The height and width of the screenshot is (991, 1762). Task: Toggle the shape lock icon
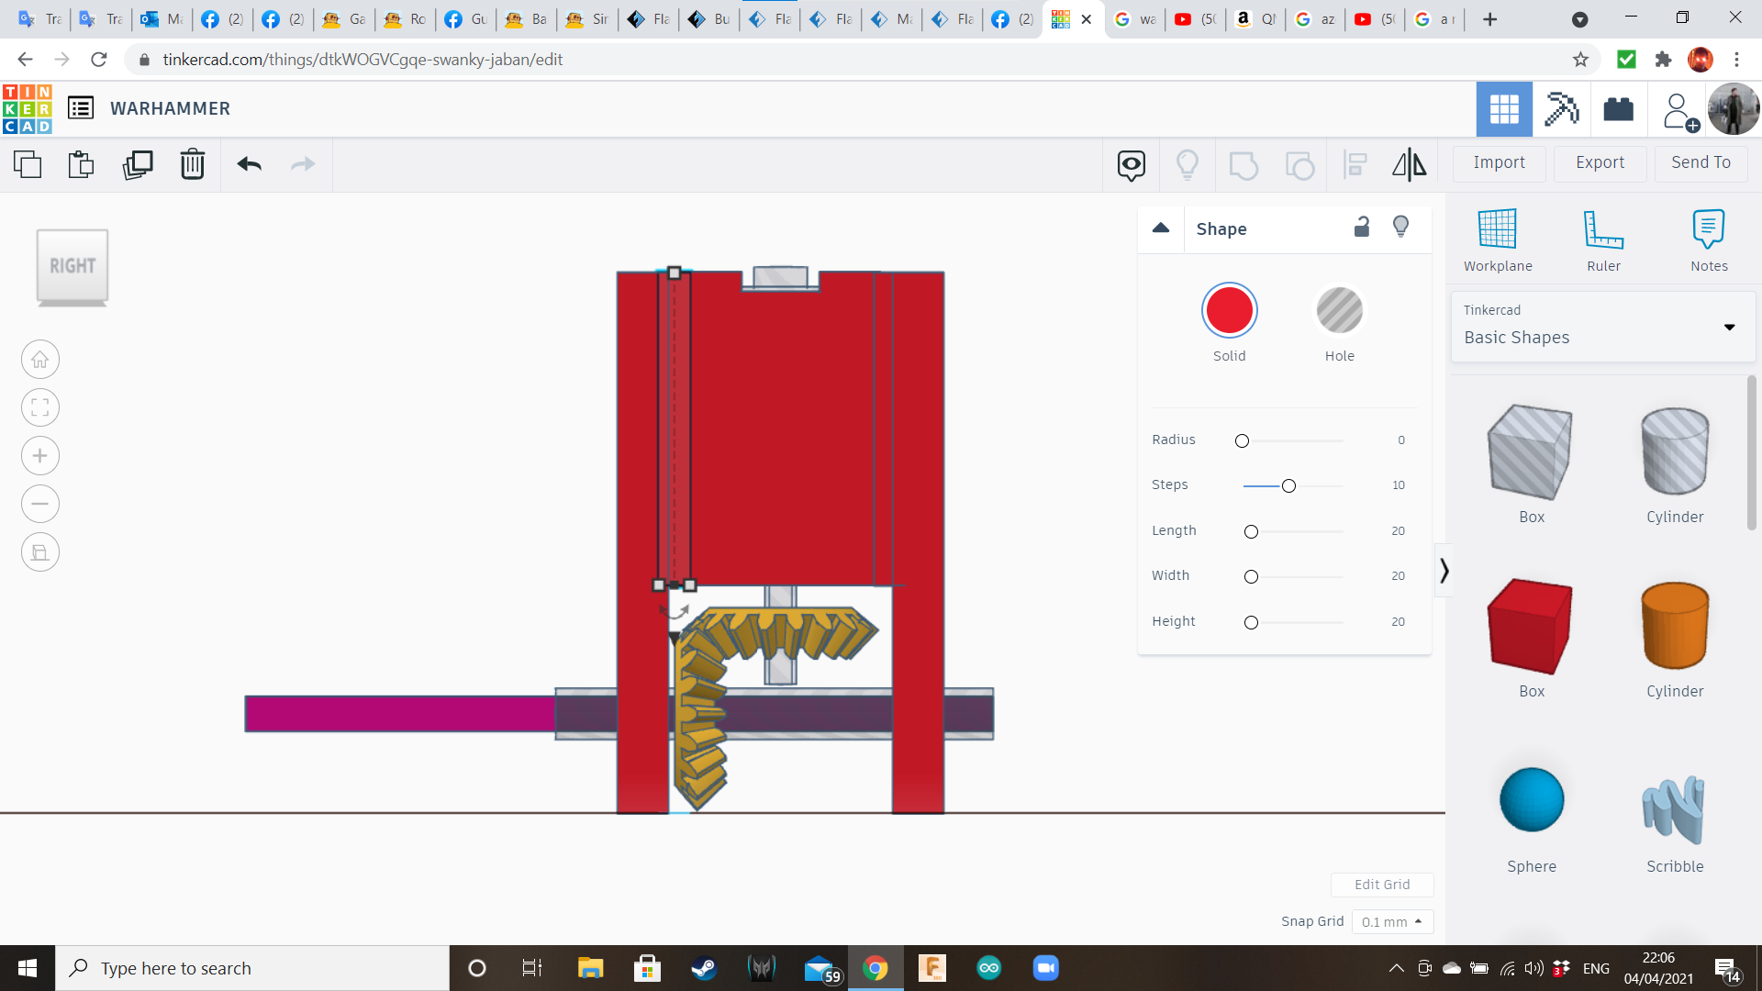[1362, 228]
